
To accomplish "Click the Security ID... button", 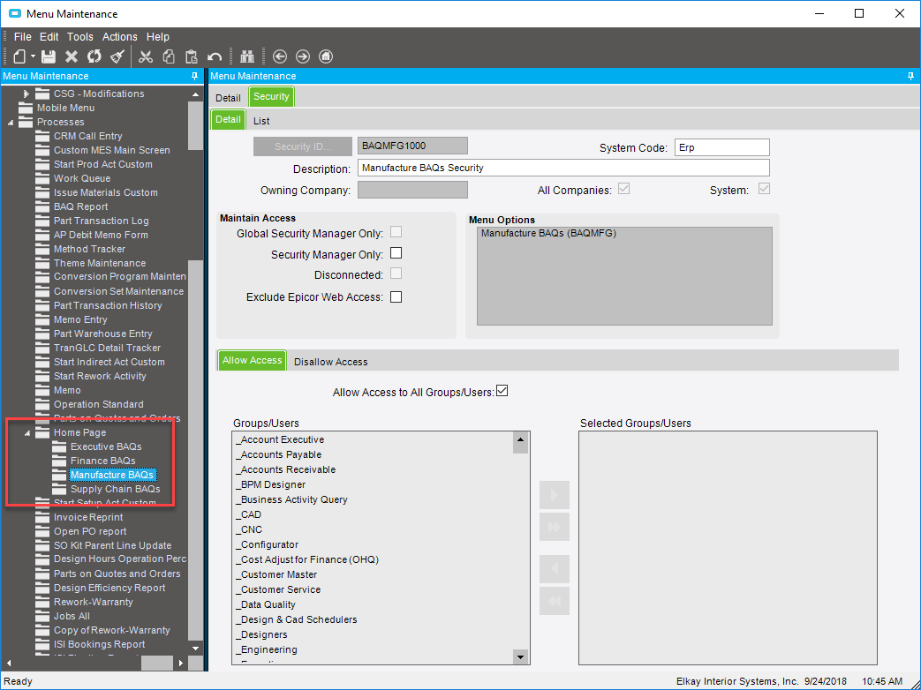I will (x=303, y=146).
